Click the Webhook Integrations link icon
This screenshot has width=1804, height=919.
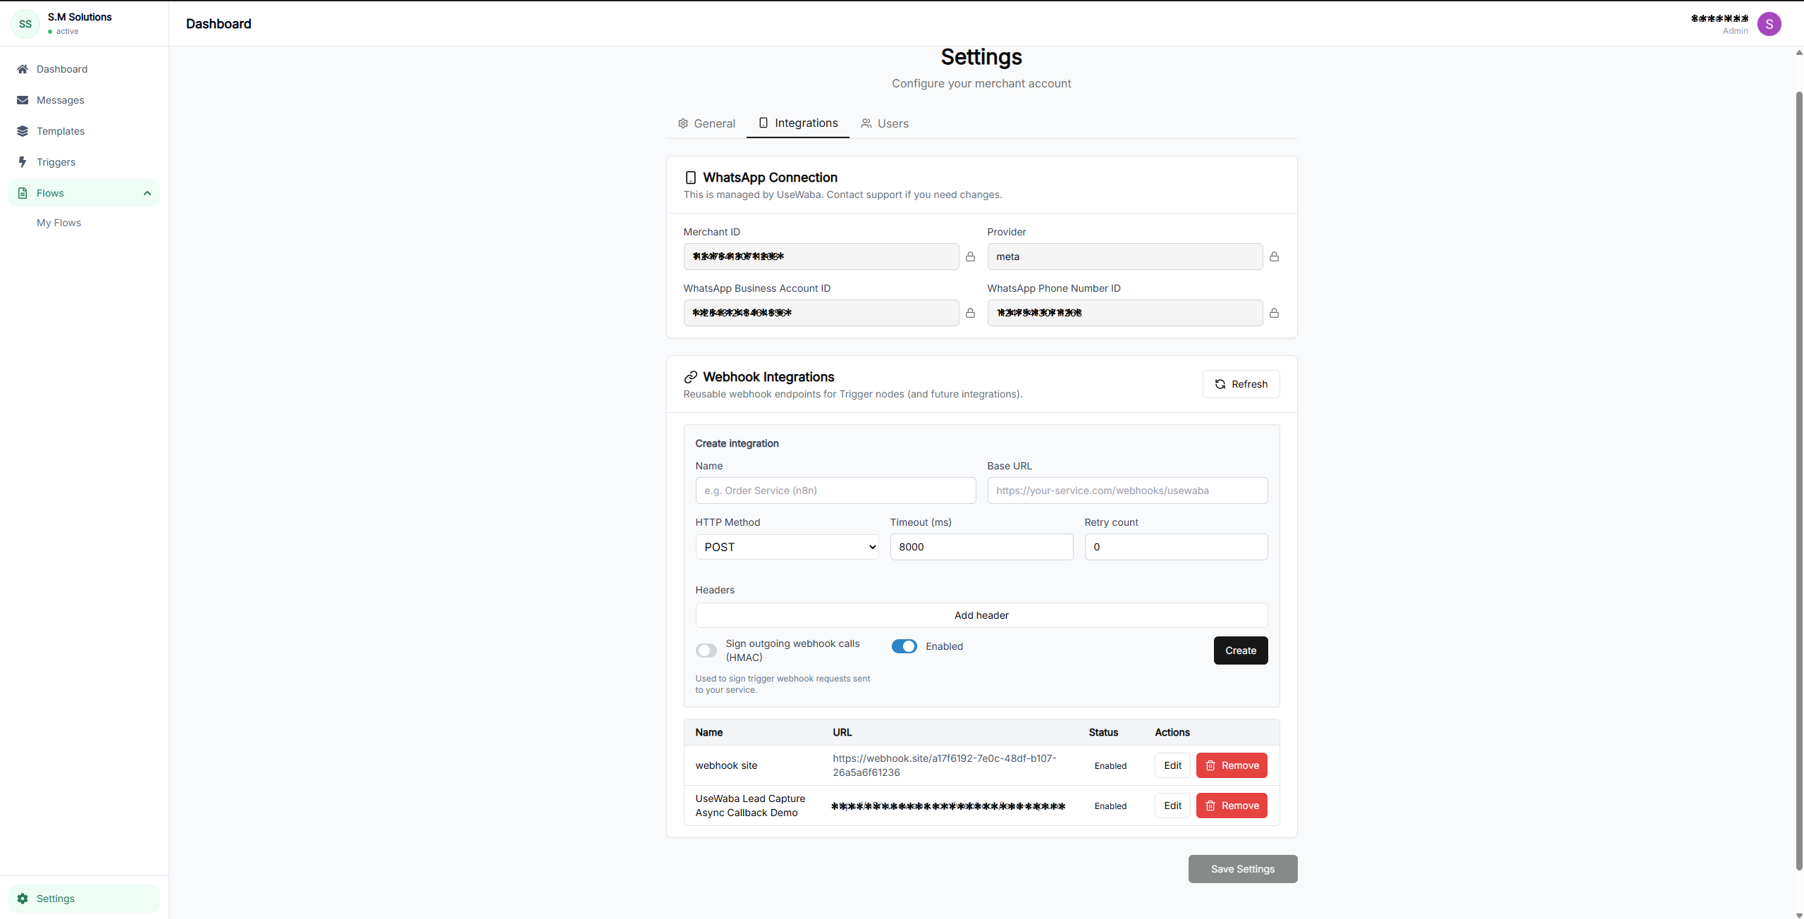coord(690,377)
